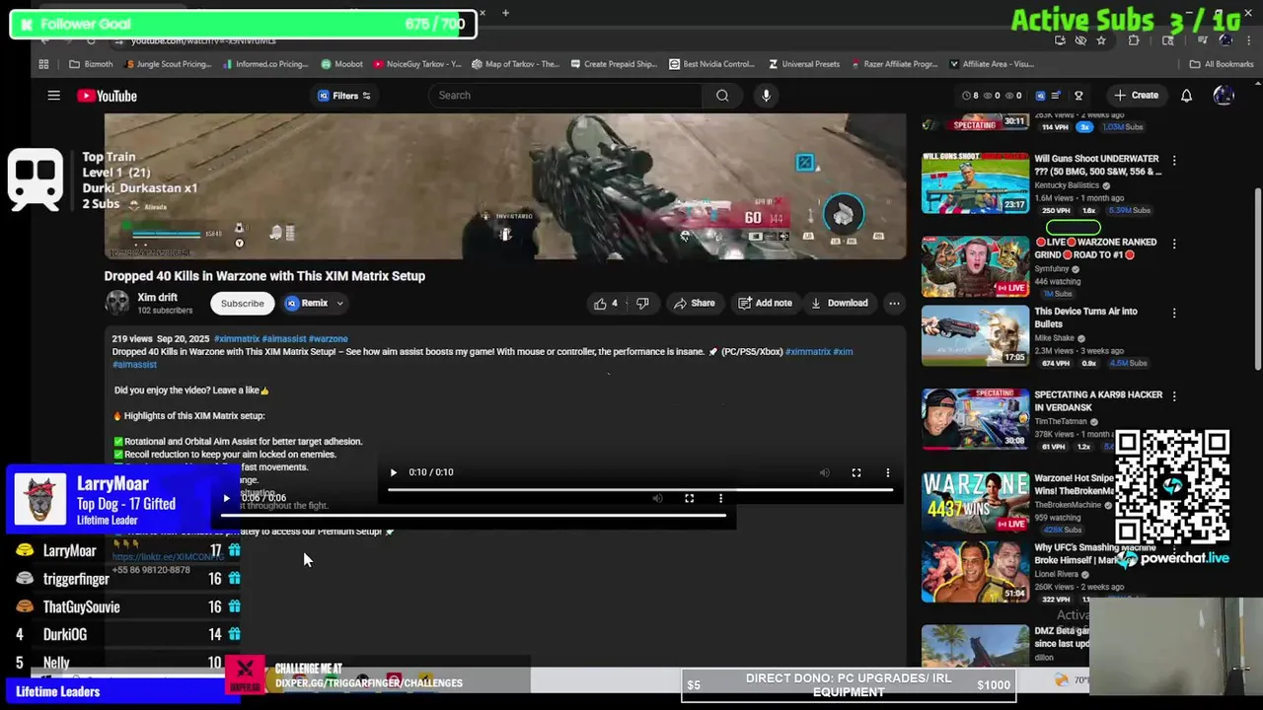Open the Chrome apps grid in bookmarks bar

[43, 64]
